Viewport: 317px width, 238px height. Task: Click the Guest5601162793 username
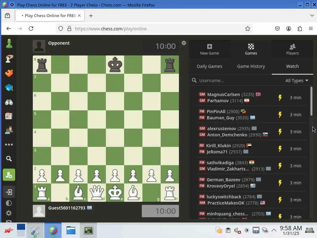[67, 208]
